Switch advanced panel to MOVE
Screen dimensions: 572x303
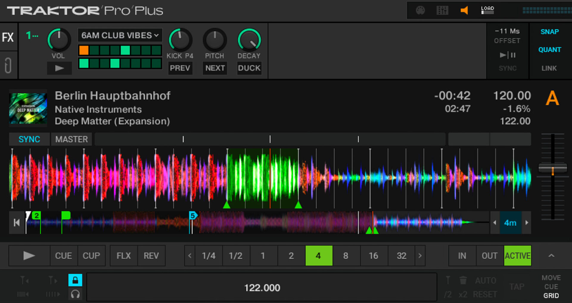pyautogui.click(x=551, y=278)
